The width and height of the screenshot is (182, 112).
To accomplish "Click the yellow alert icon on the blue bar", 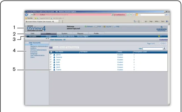I will (x=159, y=36).
